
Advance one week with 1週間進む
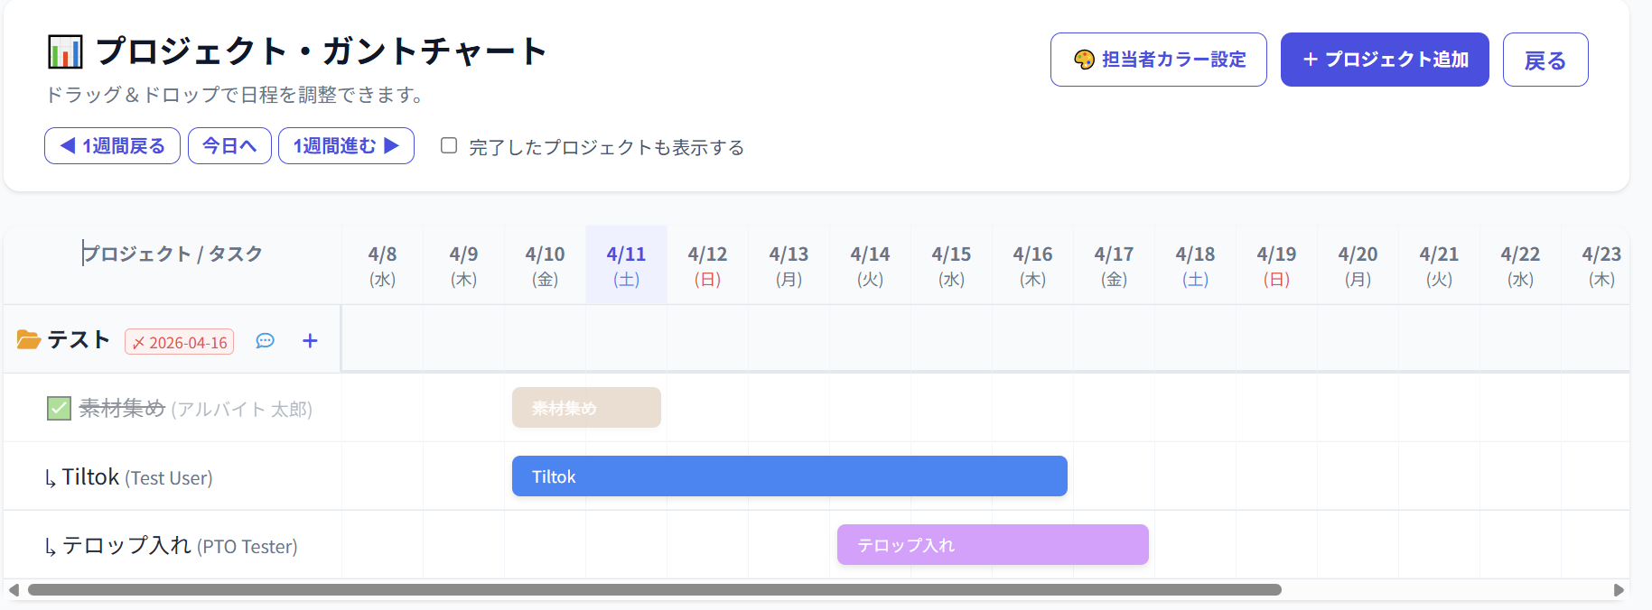coord(346,146)
